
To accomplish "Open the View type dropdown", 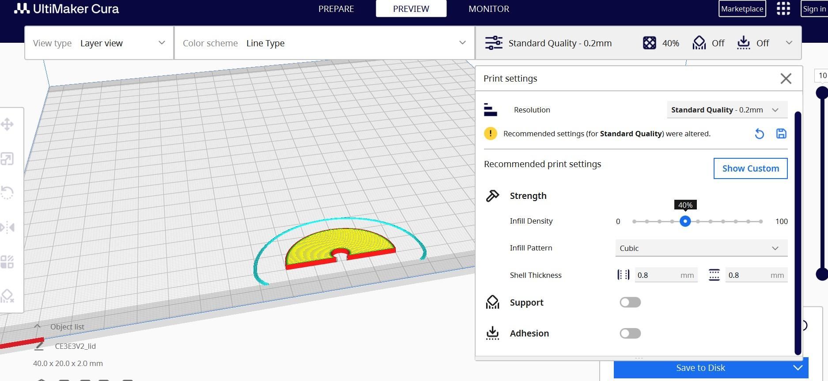I will click(99, 43).
